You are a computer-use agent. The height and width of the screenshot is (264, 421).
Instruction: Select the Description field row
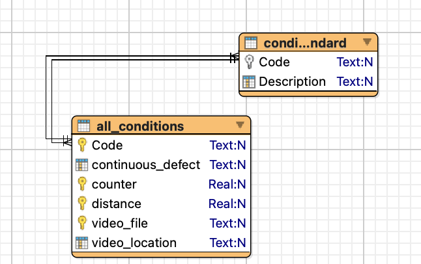308,81
